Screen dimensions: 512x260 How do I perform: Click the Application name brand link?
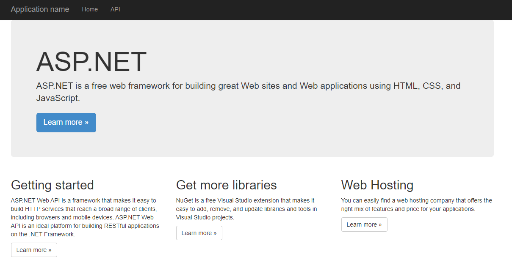point(40,9)
